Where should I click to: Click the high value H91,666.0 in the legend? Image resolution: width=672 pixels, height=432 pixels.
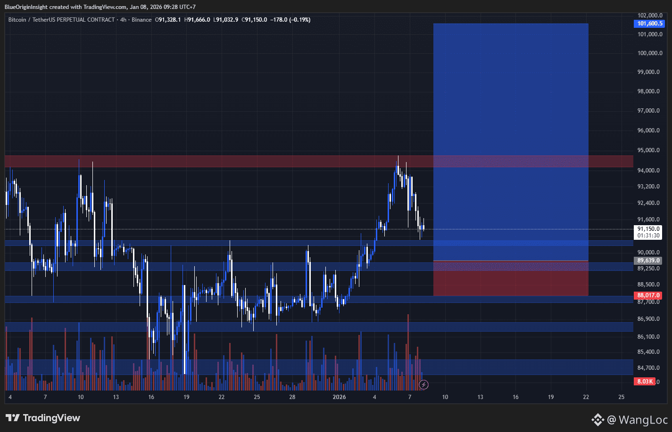tap(198, 20)
